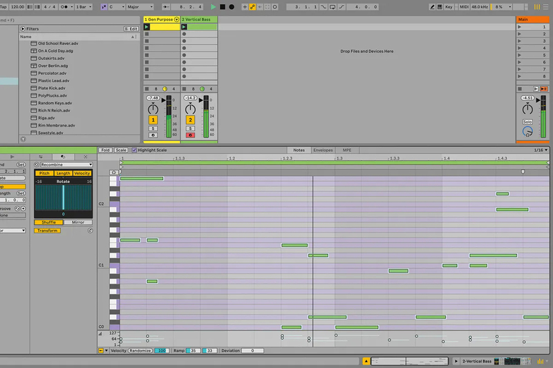
Task: Toggle the Loop switch in transport
Action: (332, 7)
